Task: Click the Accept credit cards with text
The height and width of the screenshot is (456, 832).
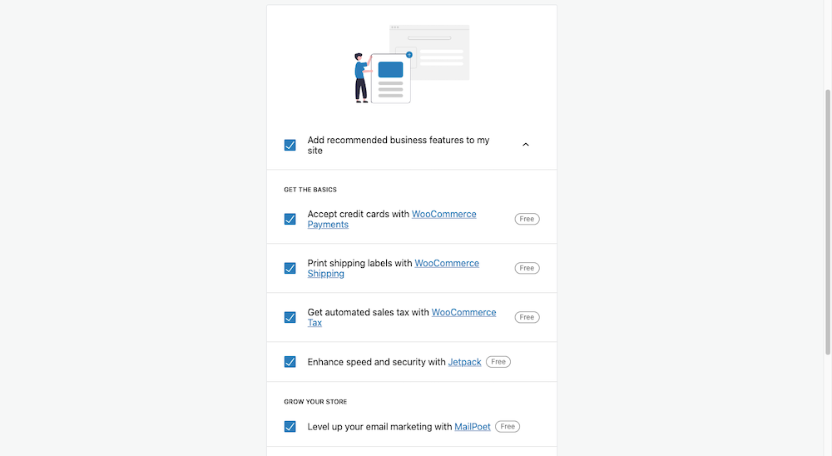Action: pyautogui.click(x=358, y=214)
